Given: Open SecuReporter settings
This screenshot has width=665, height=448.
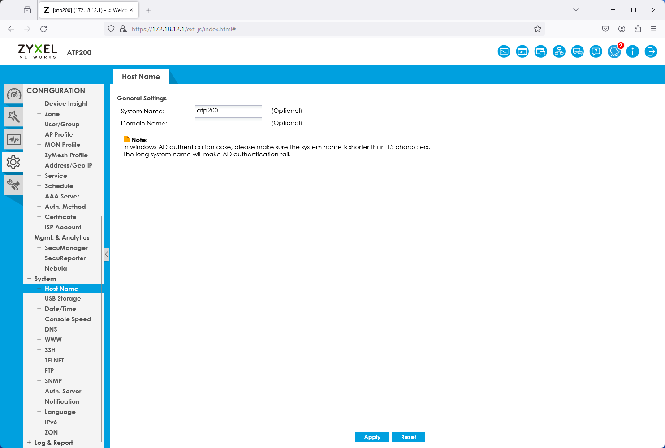Looking at the screenshot, I should click(65, 258).
